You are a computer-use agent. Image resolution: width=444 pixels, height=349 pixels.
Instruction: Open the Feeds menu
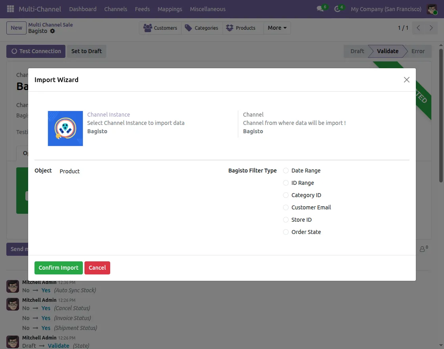(142, 9)
